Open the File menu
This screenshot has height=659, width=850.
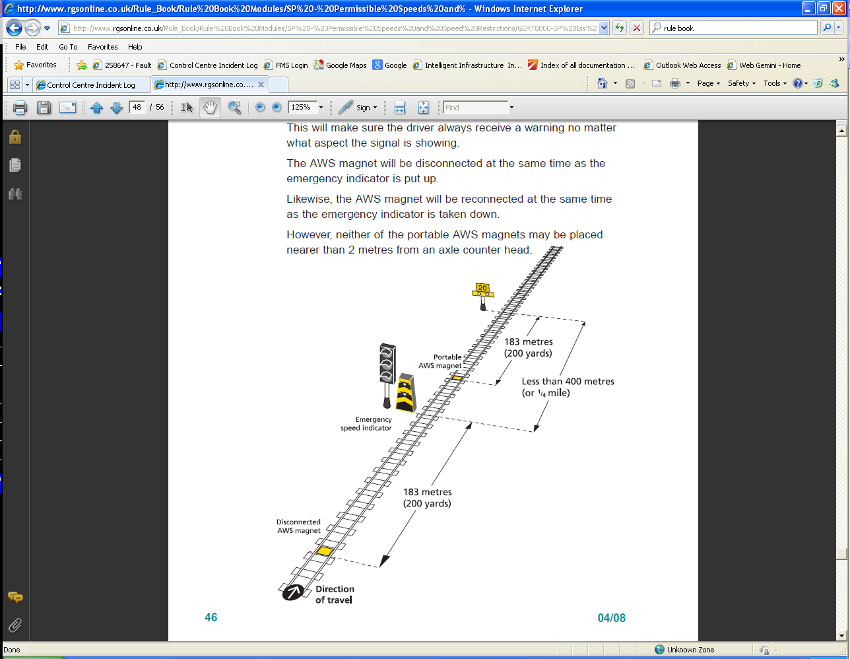[20, 47]
